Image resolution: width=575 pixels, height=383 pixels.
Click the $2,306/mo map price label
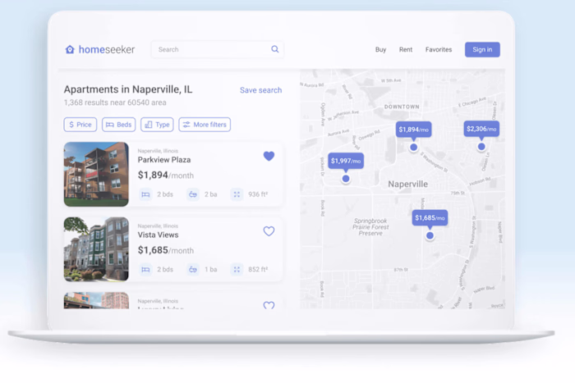tap(481, 129)
